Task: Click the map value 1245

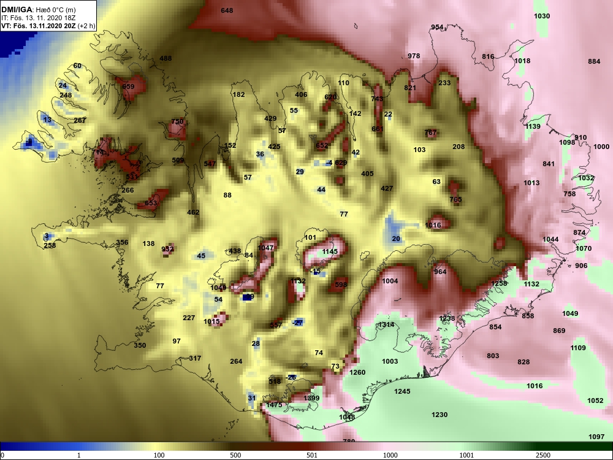Action: [402, 391]
